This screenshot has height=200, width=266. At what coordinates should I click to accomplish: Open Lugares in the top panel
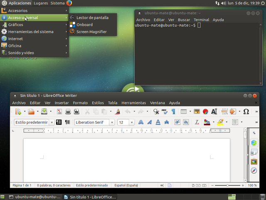[41, 3]
